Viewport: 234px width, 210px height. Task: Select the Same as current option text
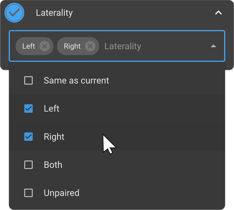tap(76, 81)
